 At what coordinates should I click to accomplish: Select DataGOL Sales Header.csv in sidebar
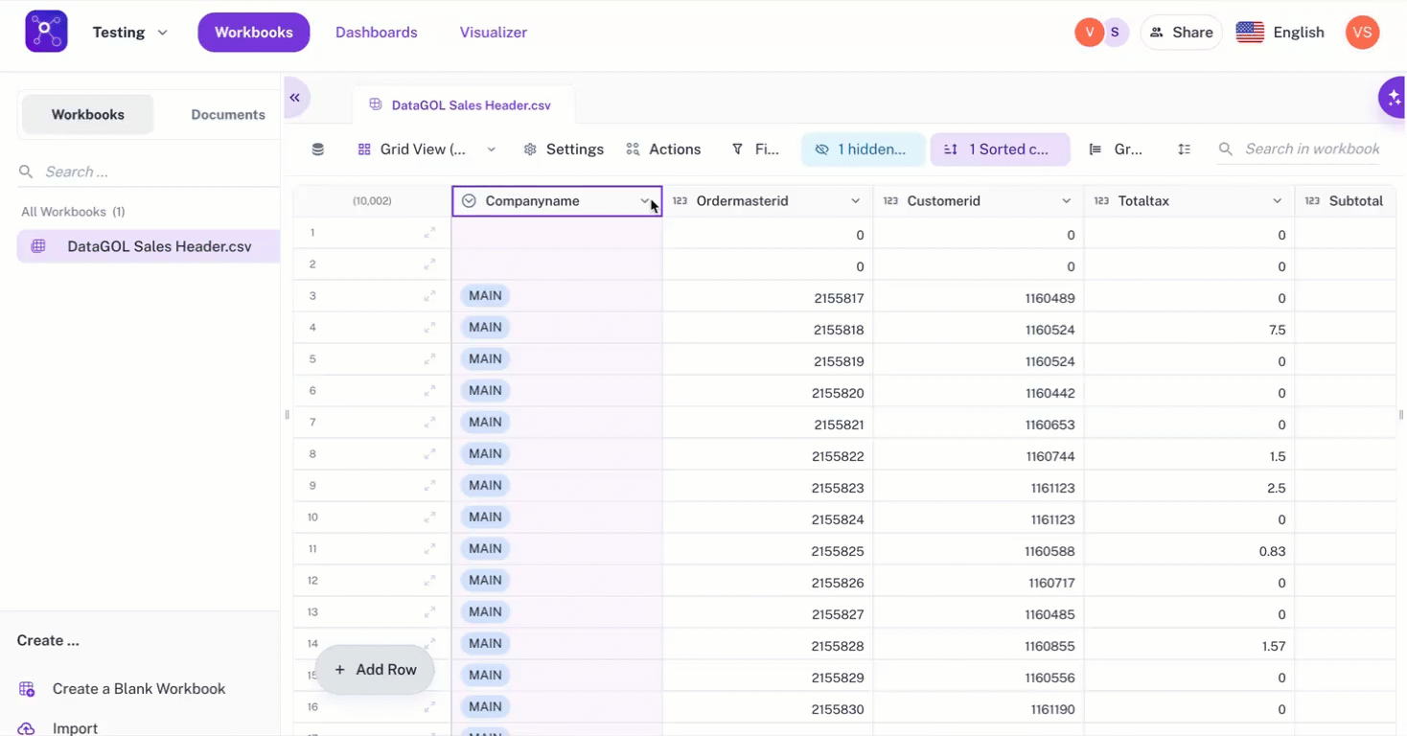[x=149, y=246]
